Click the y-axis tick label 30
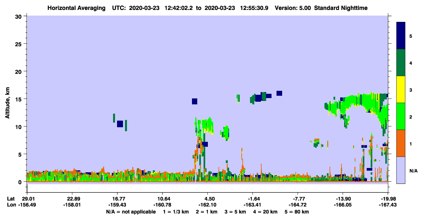Screen dimensions: 431x221 point(19,16)
